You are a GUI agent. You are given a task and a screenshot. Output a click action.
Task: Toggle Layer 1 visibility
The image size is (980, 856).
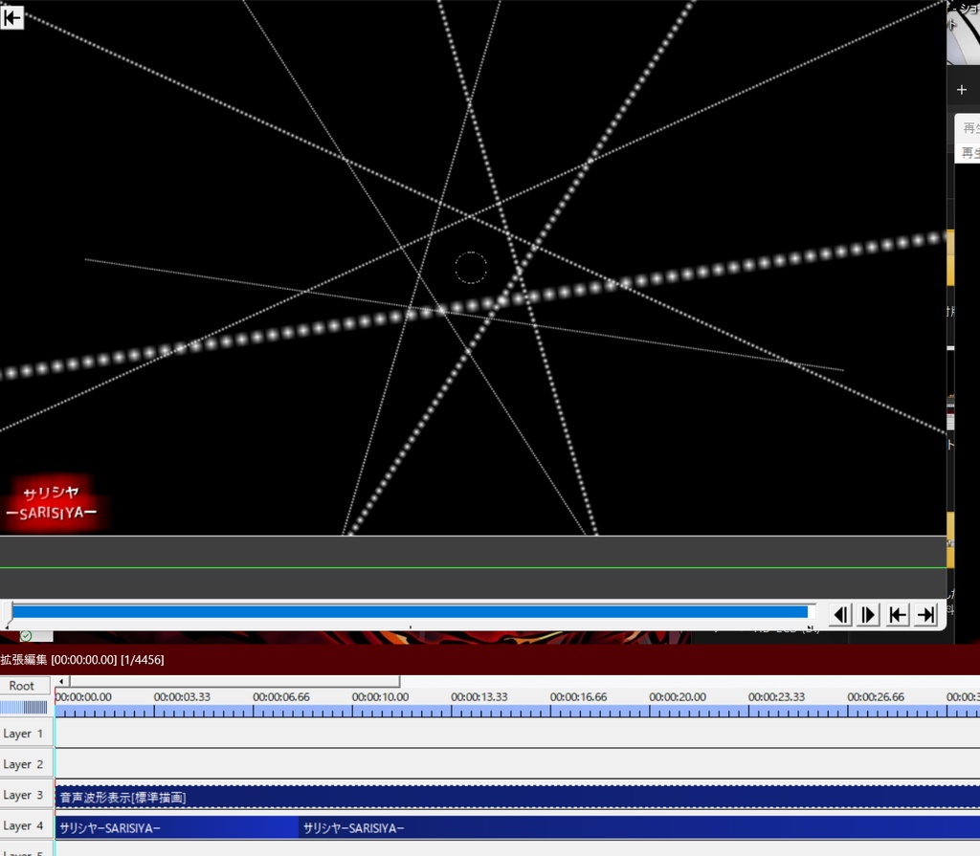tap(25, 734)
